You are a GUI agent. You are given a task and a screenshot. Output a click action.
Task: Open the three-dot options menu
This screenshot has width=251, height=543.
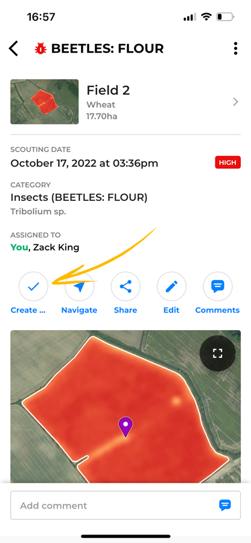tap(235, 48)
